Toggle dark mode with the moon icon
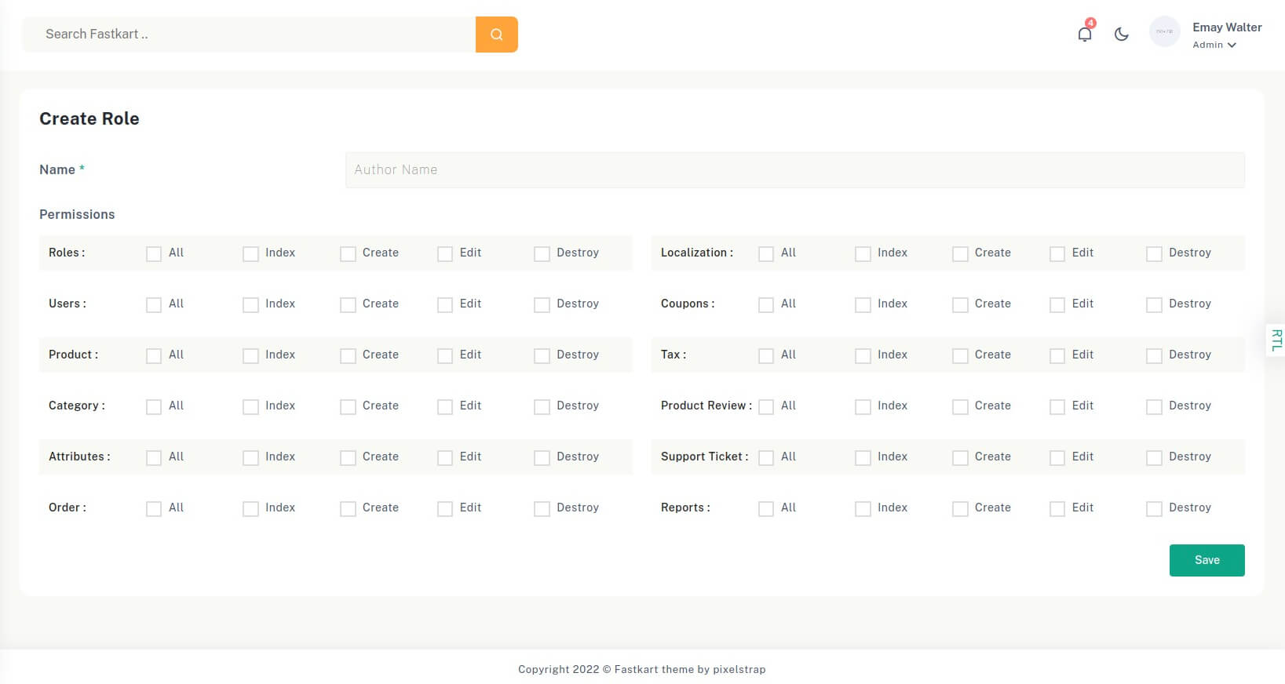The width and height of the screenshot is (1285, 684). point(1121,35)
